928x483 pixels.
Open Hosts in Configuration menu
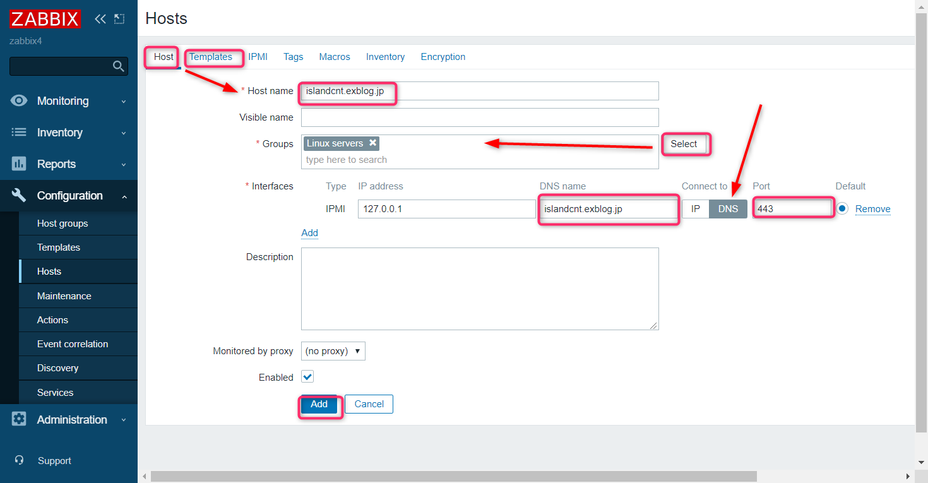click(x=78, y=271)
